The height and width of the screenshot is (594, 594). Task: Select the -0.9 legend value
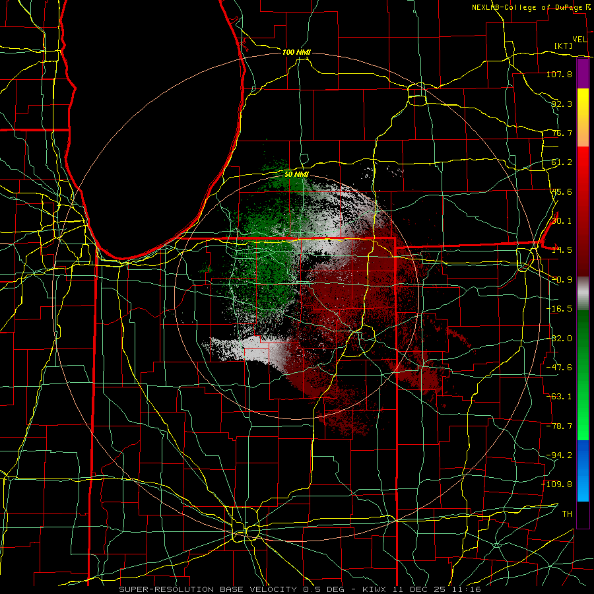tap(562, 280)
